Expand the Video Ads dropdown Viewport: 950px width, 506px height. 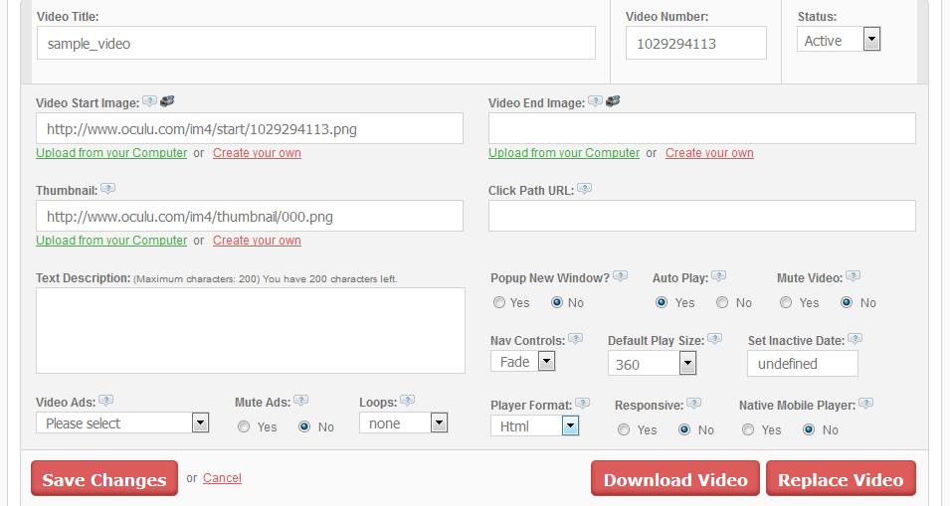(x=200, y=422)
